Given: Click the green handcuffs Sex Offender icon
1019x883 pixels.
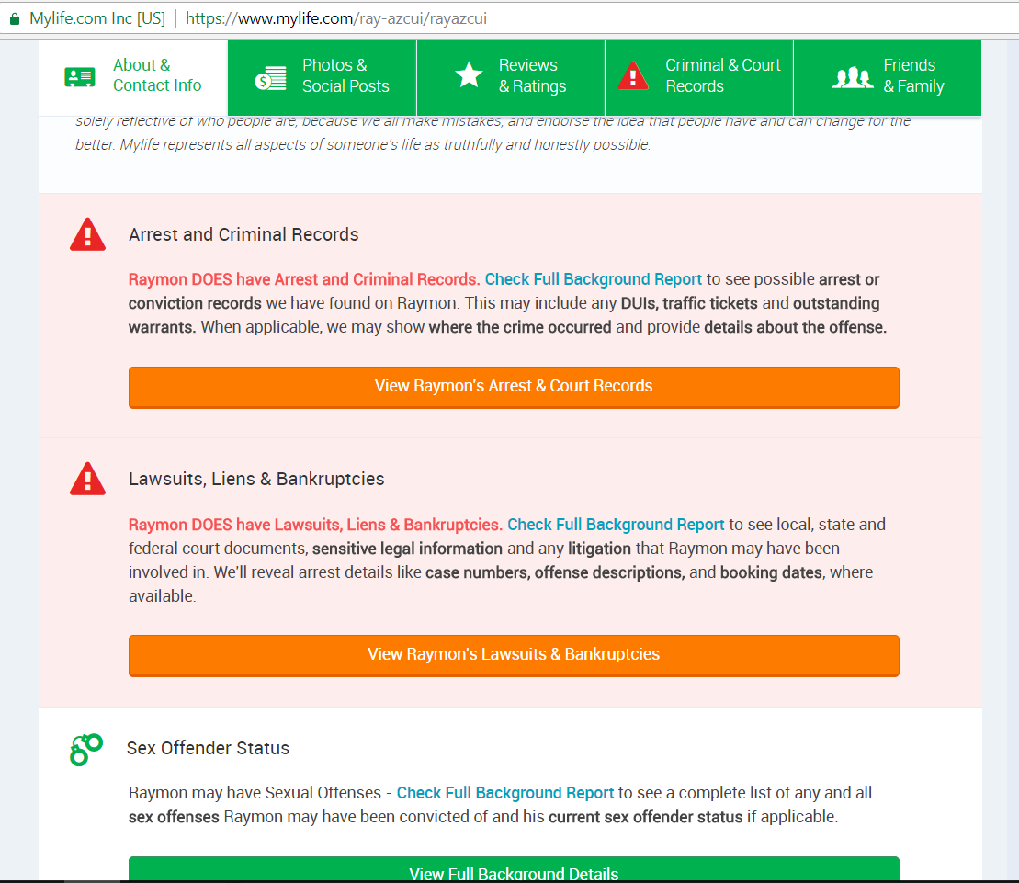Looking at the screenshot, I should pos(85,750).
